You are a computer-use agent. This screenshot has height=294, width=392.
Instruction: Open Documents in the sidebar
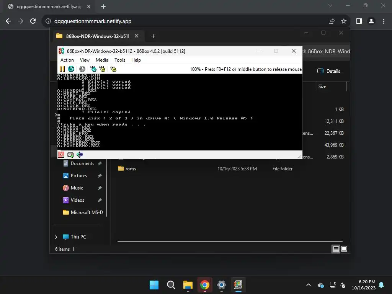tap(82, 163)
